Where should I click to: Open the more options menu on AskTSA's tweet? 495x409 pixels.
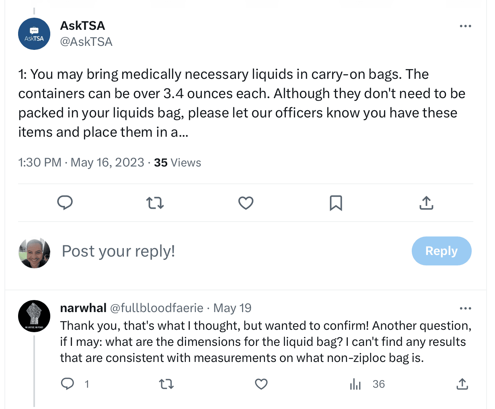(465, 26)
